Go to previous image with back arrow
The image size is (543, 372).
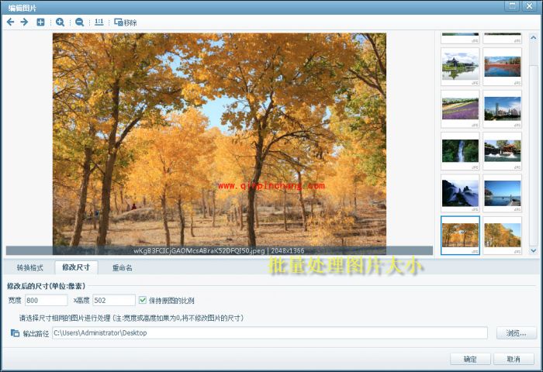(10, 22)
